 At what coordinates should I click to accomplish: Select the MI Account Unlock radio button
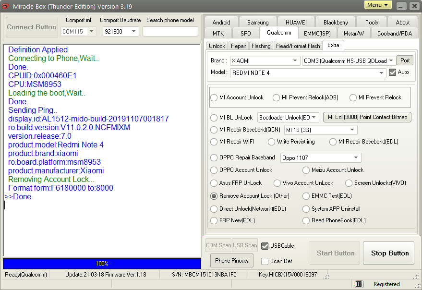[214, 97]
